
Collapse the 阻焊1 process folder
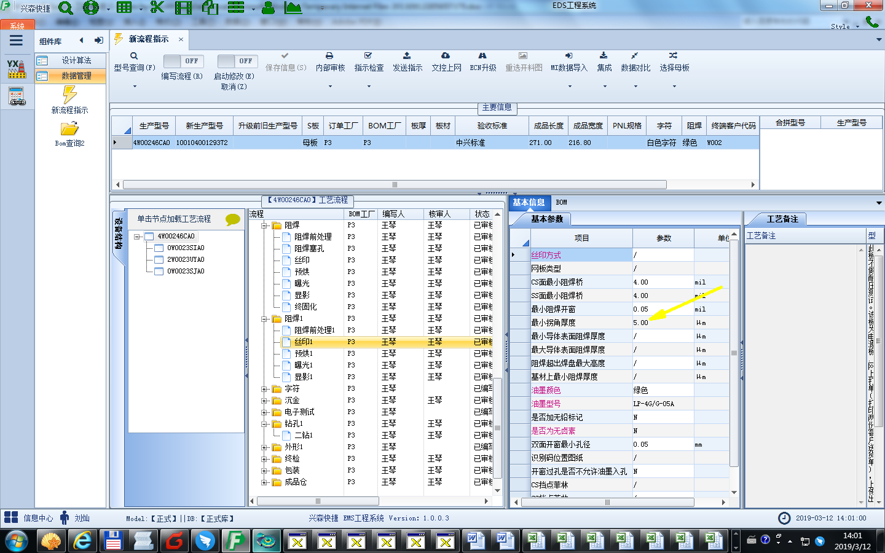tap(264, 319)
